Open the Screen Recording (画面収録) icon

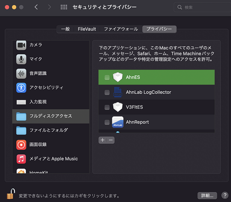(x=21, y=145)
